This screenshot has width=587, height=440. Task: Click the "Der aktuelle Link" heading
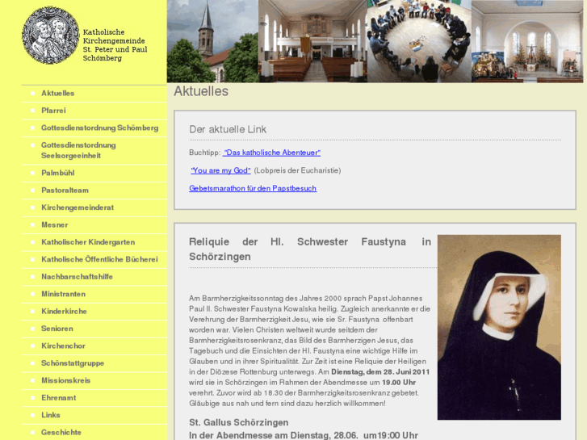(228, 129)
